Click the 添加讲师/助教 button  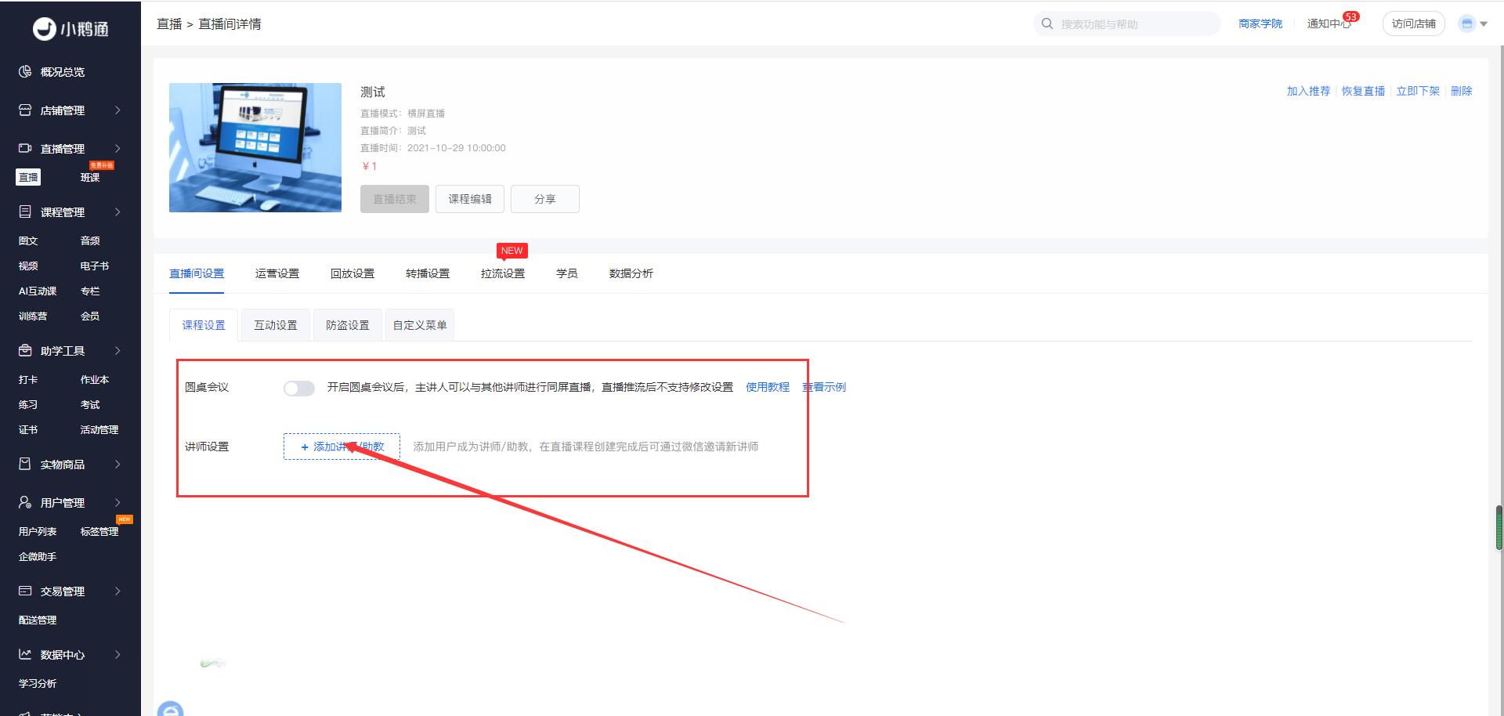coord(342,447)
